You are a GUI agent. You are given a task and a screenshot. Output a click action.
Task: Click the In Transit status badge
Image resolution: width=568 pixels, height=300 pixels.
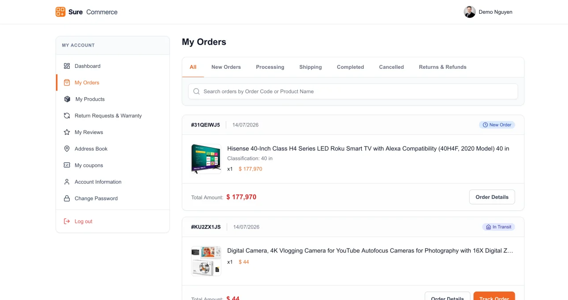click(x=499, y=227)
